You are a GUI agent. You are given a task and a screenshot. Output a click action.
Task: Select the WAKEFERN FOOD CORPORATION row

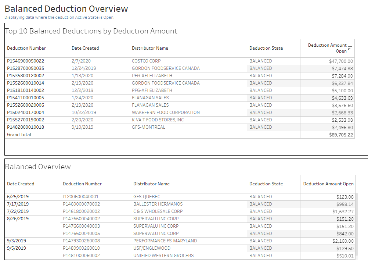click(x=166, y=113)
